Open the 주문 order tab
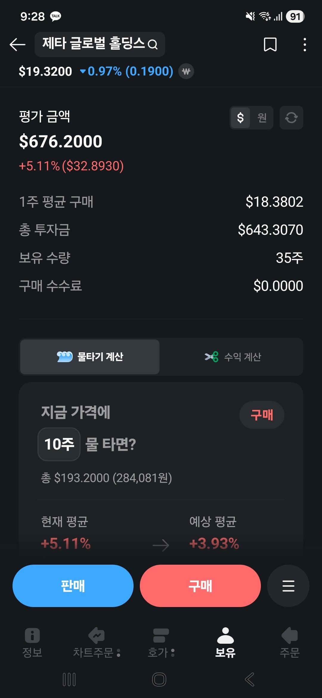Screen dimensions: 322x698 [x=290, y=643]
